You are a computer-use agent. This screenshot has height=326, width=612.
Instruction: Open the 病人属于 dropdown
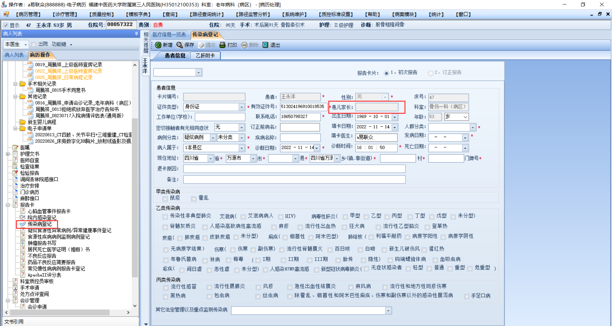coord(242,148)
